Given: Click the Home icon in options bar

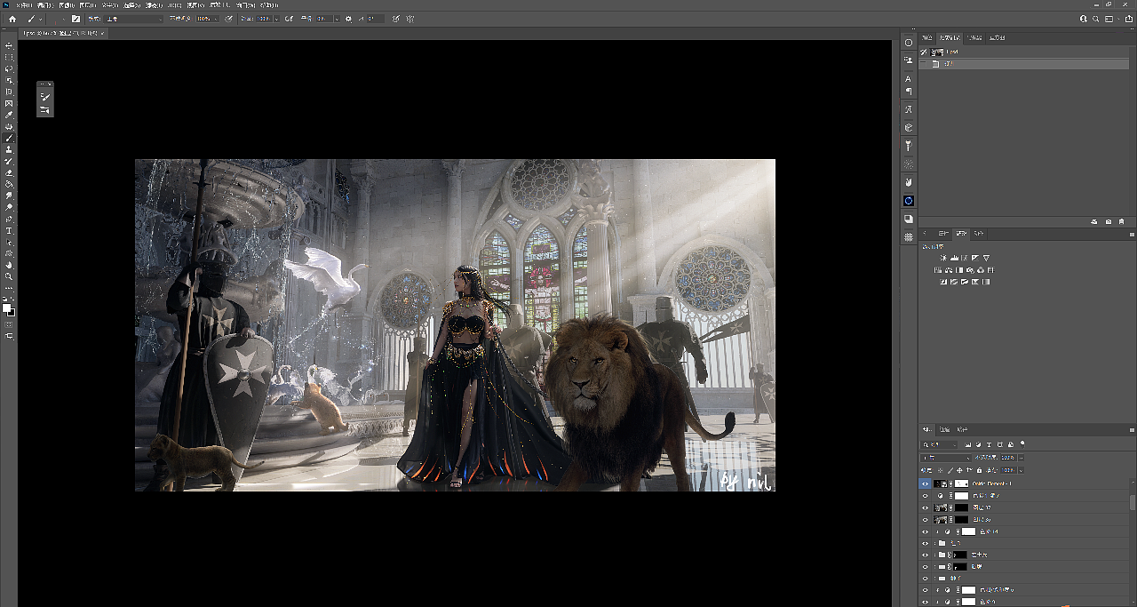Looking at the screenshot, I should pyautogui.click(x=12, y=19).
